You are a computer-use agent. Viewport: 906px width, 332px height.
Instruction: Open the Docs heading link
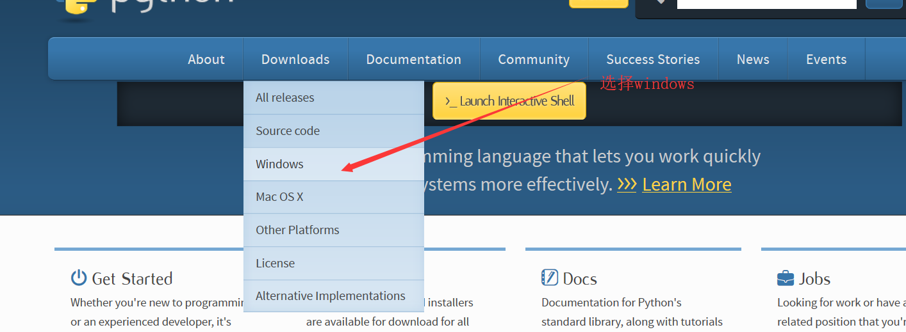pos(580,279)
